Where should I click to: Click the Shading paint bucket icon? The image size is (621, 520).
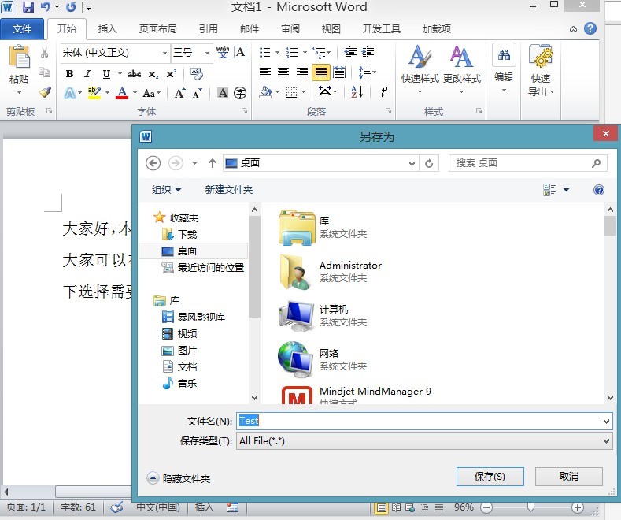click(x=265, y=92)
